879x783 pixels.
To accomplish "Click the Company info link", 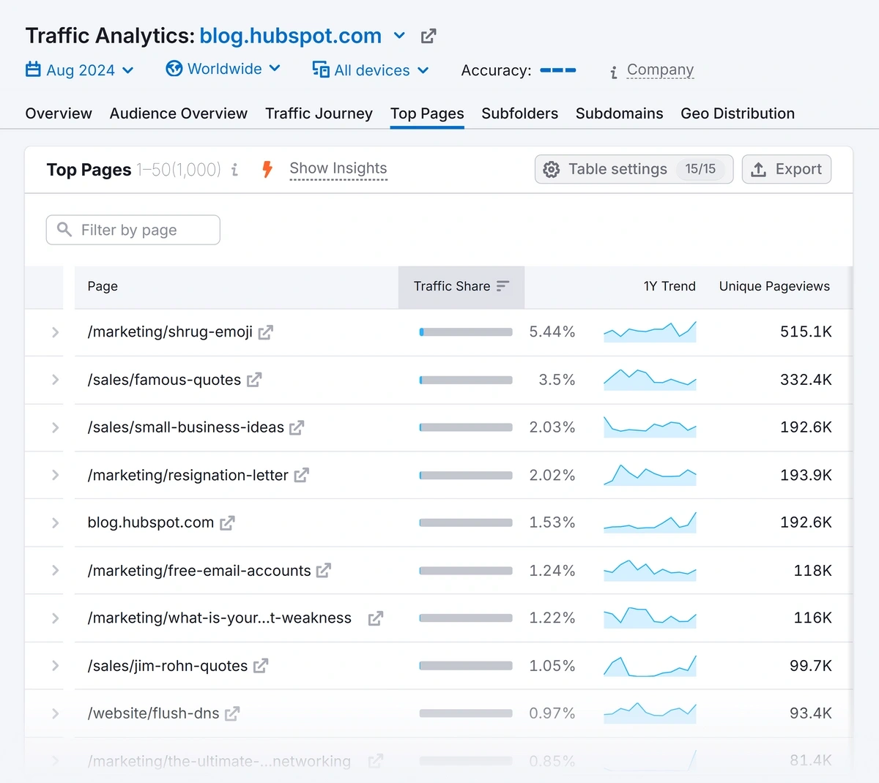I will point(660,70).
